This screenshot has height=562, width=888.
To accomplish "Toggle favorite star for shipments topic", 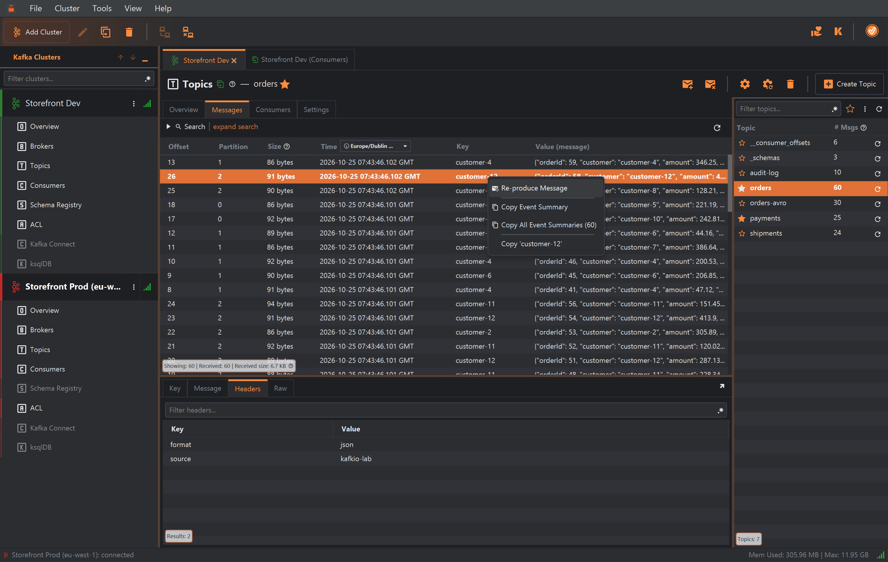I will tap(742, 234).
